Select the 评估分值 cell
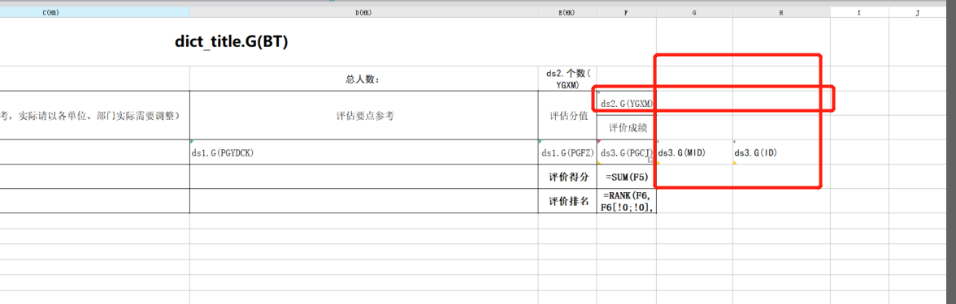 pos(567,115)
